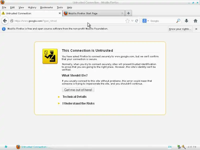The image size is (200, 150).
Task: Reload the current page
Action: [136, 21]
